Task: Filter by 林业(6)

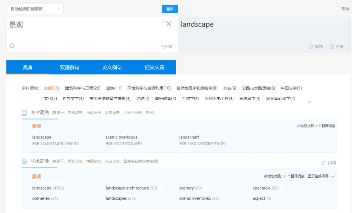Action: pos(230,88)
